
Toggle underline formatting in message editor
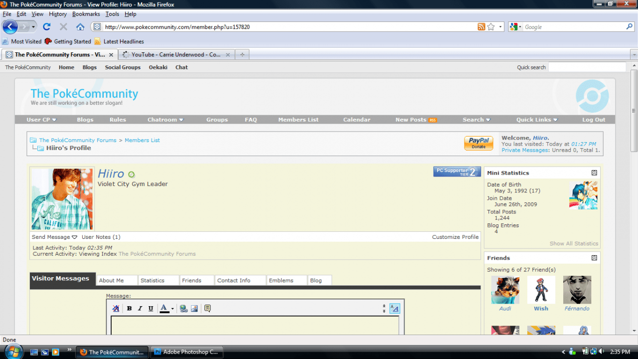click(151, 309)
